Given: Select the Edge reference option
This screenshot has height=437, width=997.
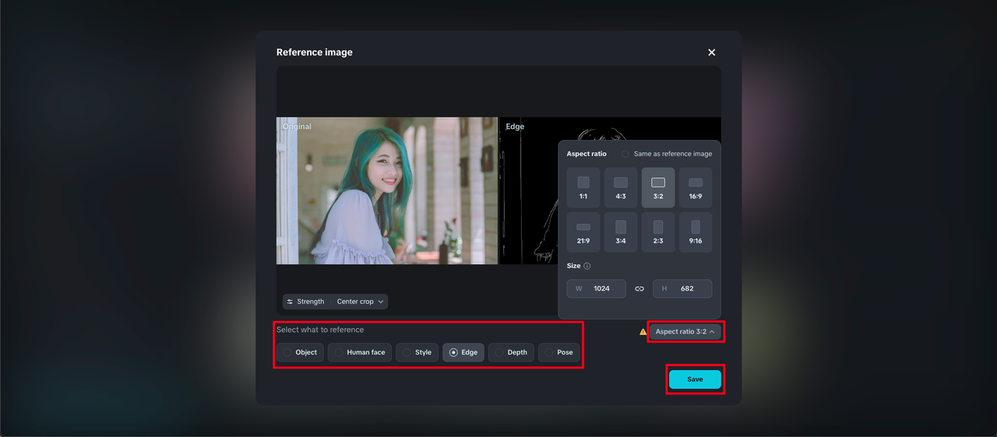Looking at the screenshot, I should click(463, 352).
